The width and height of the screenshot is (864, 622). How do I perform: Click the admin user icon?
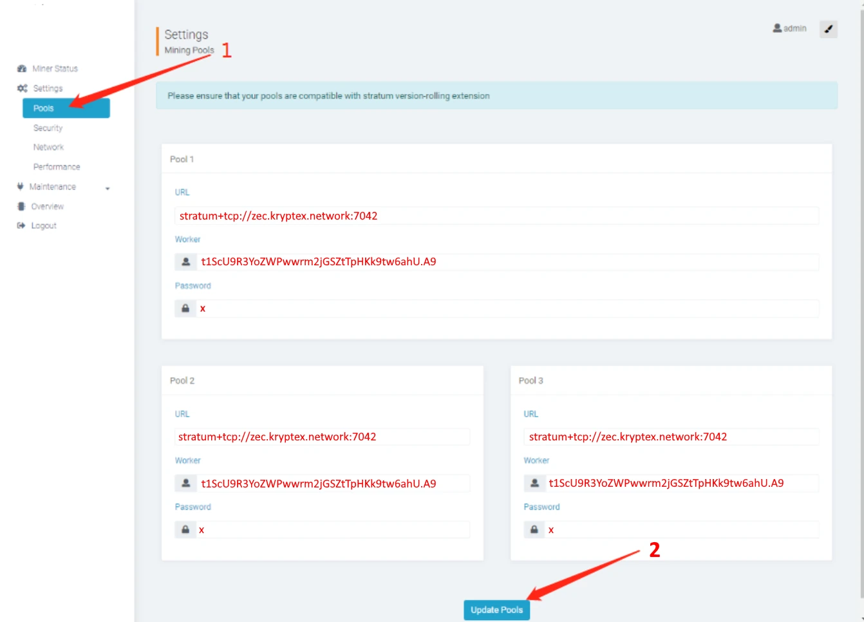[777, 28]
